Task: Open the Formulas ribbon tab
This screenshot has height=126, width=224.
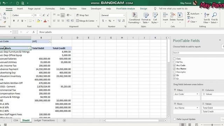Action: point(50,8)
